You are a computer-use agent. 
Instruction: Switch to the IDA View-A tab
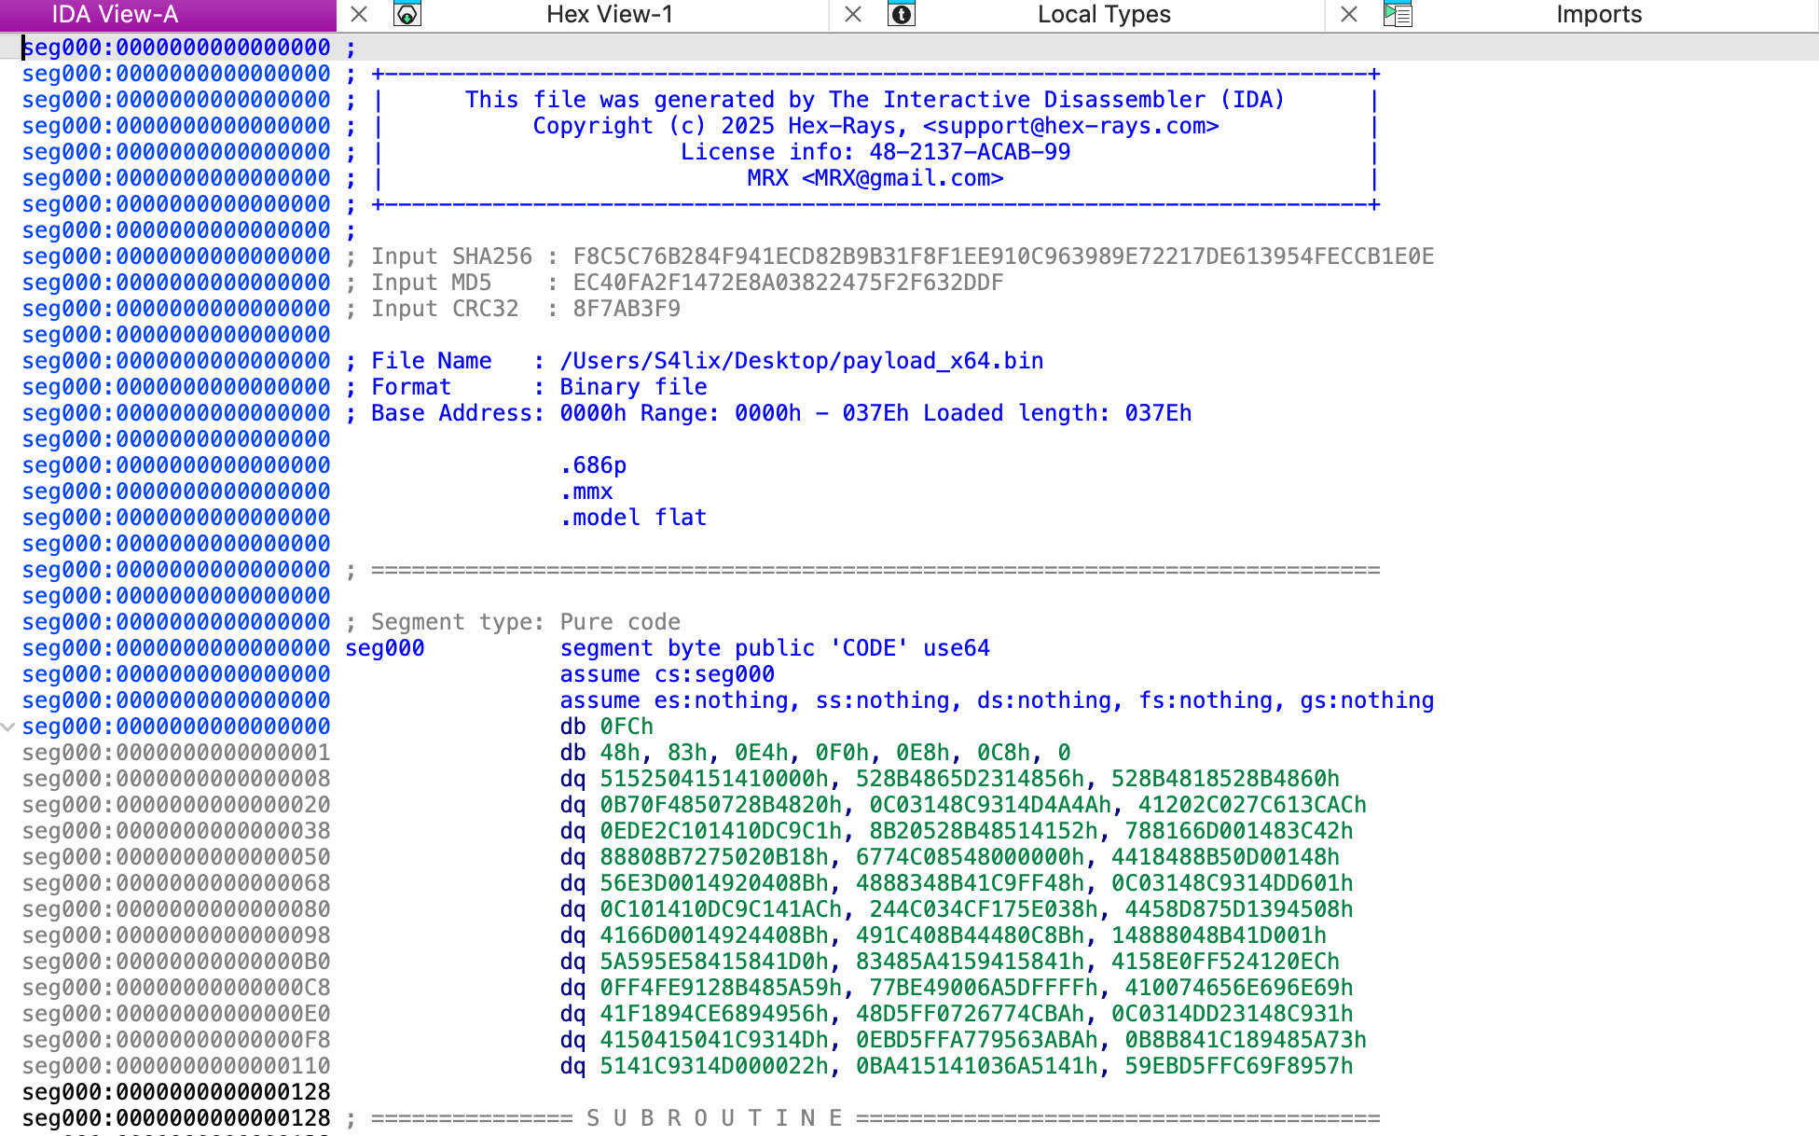click(x=115, y=14)
